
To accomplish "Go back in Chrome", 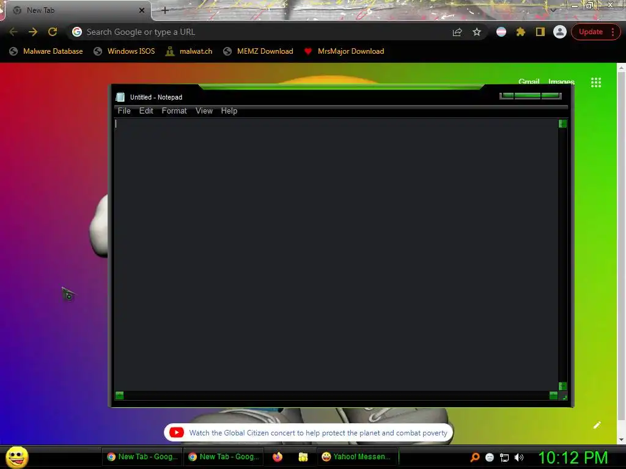I will click(x=13, y=32).
